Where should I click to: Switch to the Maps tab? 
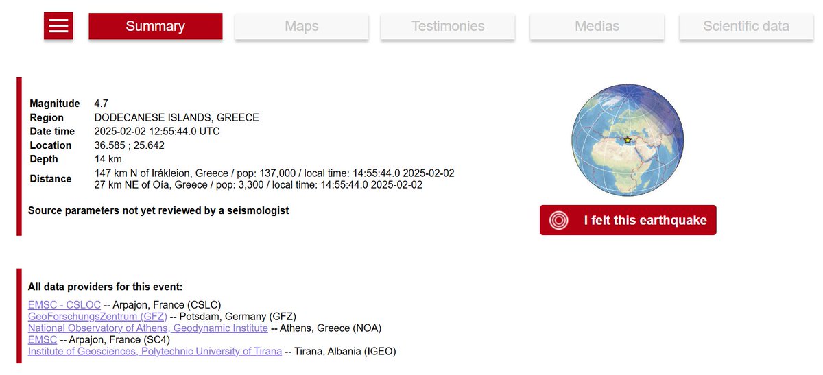coord(302,26)
